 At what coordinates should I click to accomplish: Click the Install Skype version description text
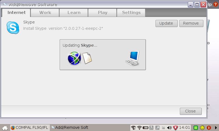pyautogui.click(x=63, y=28)
